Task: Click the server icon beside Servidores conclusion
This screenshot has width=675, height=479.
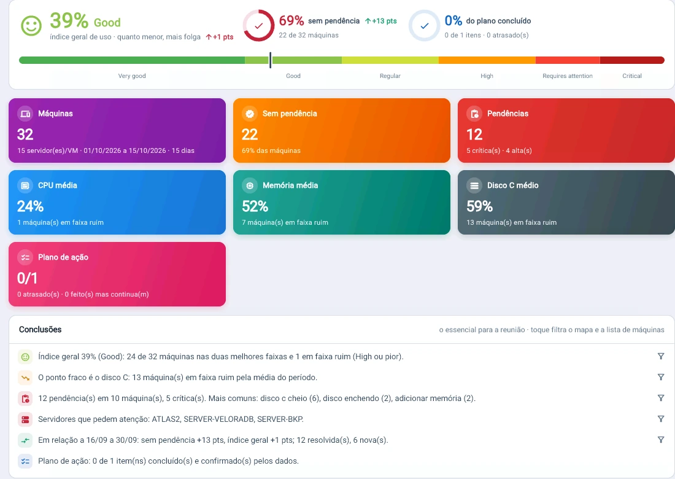Action: [25, 419]
